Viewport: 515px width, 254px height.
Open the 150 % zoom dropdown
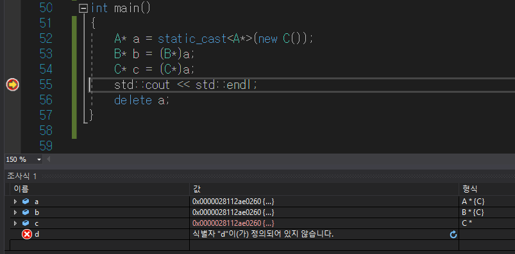pyautogui.click(x=39, y=159)
